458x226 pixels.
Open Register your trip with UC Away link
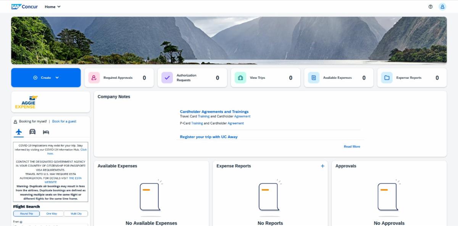[208, 137]
